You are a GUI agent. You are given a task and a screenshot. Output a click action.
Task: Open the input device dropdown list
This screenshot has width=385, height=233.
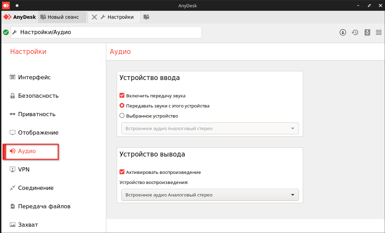coord(210,128)
